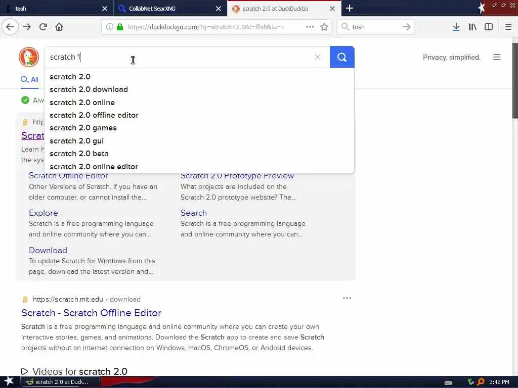The width and height of the screenshot is (518, 388).
Task: Open the downloads panel
Action: click(x=456, y=27)
